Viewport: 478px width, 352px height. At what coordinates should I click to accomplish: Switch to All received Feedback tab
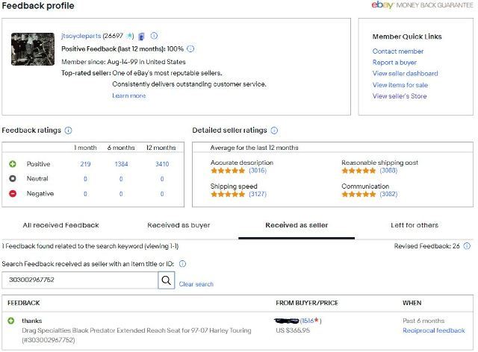coord(60,224)
